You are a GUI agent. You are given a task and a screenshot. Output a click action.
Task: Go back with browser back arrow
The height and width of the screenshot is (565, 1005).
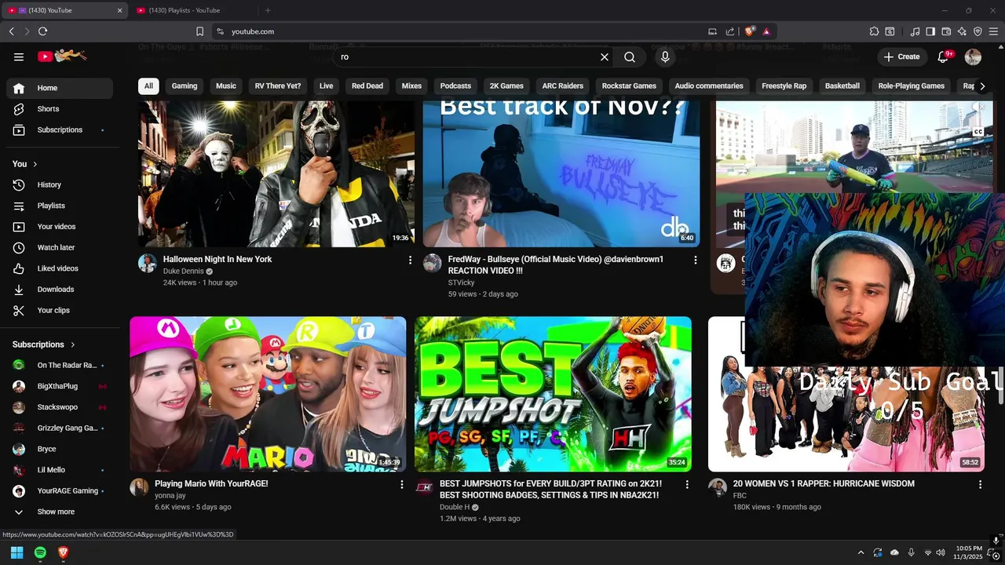tap(11, 31)
